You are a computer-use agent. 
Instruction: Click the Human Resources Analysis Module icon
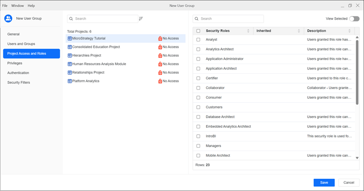(x=69, y=64)
